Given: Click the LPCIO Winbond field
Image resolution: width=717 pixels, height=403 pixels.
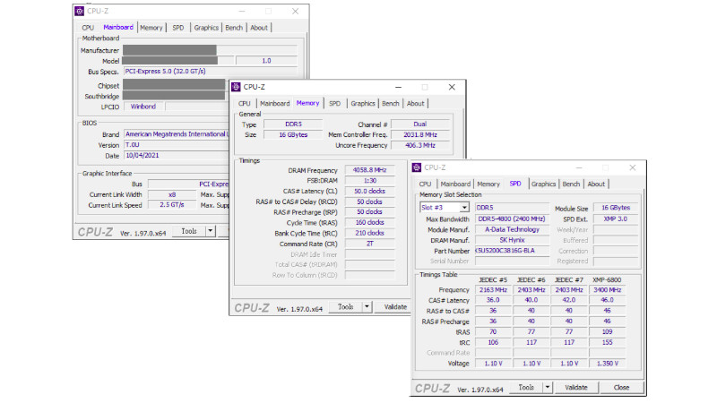Looking at the screenshot, I should point(143,107).
